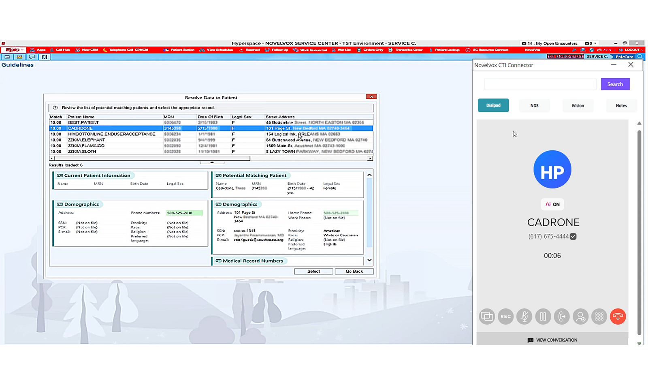Open the Orders Only activity

click(370, 50)
